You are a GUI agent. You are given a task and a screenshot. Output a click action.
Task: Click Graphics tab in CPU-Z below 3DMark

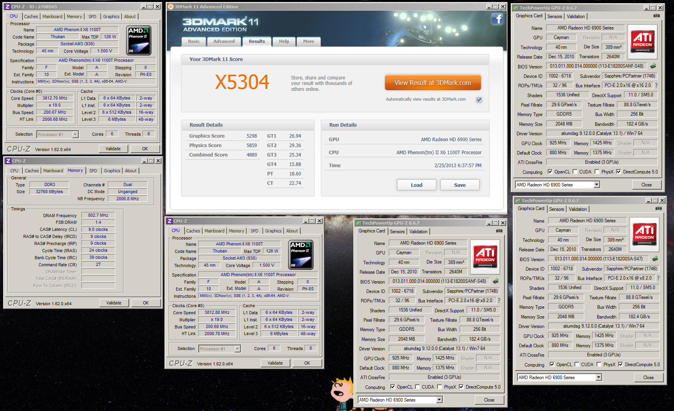(x=273, y=231)
